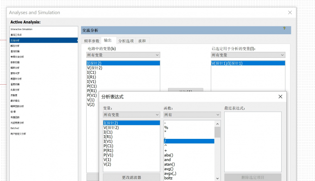Select V(探针2) in 分析表达式 variable list
315x181 pixels.
click(132, 128)
